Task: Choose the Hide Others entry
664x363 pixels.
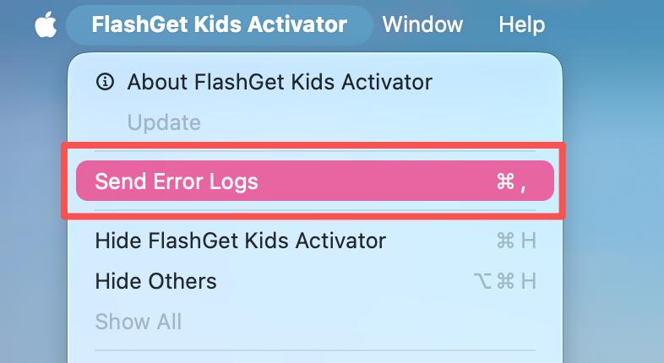Action: click(155, 280)
